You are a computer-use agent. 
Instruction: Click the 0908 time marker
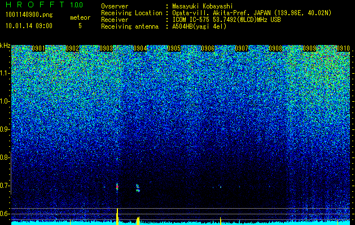(x=275, y=48)
